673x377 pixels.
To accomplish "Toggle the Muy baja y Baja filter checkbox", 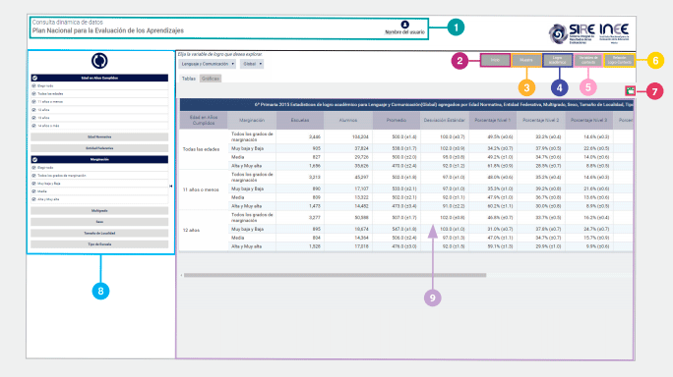I will point(33,184).
